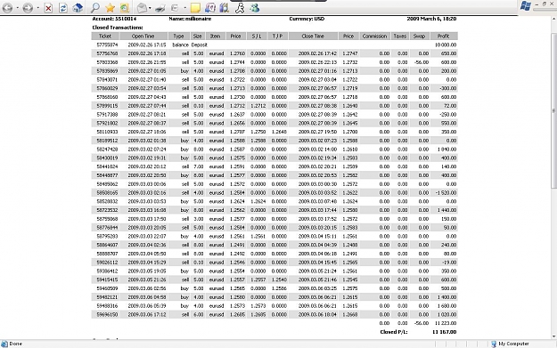Click the books Research toolbar icon
Screen dimensions: 557x348
225,8
